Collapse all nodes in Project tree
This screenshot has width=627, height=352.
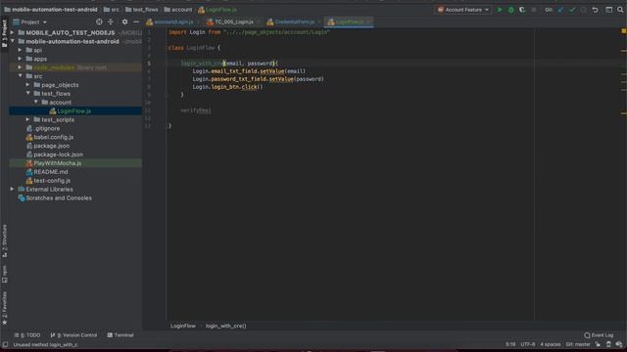point(111,22)
